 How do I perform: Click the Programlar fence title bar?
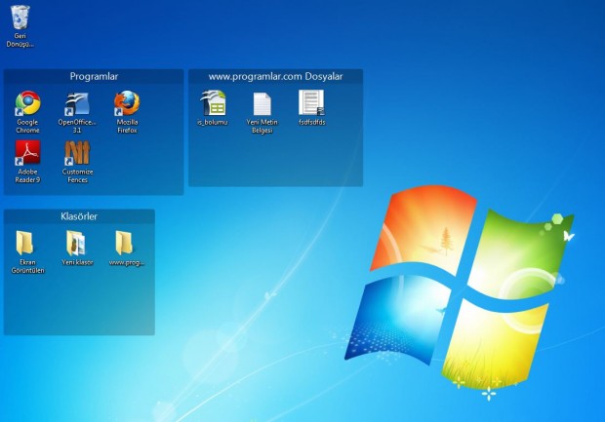[x=94, y=76]
